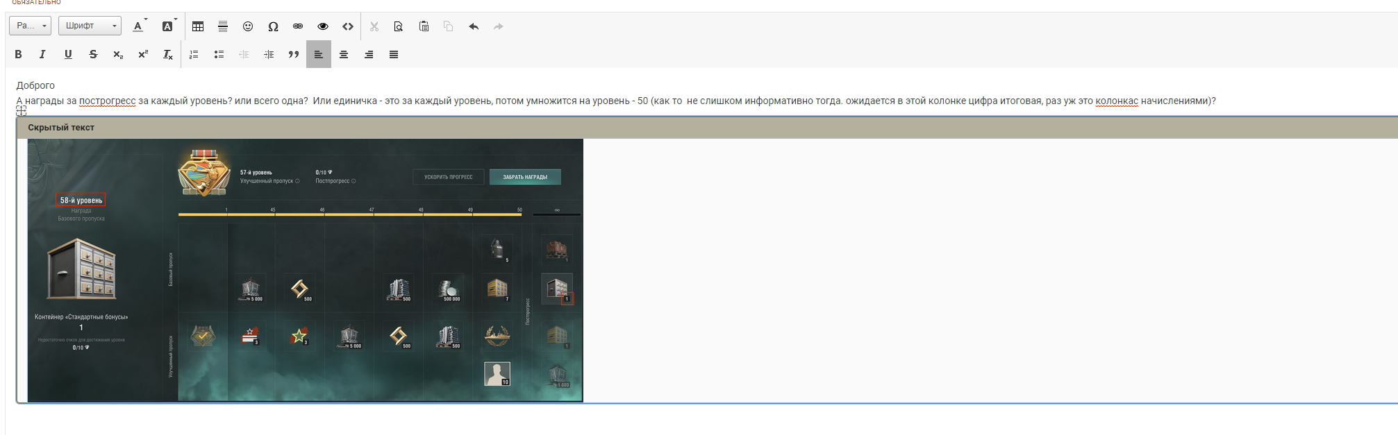
Task: Click the underlined misspelled word постпрогресс
Action: point(108,101)
